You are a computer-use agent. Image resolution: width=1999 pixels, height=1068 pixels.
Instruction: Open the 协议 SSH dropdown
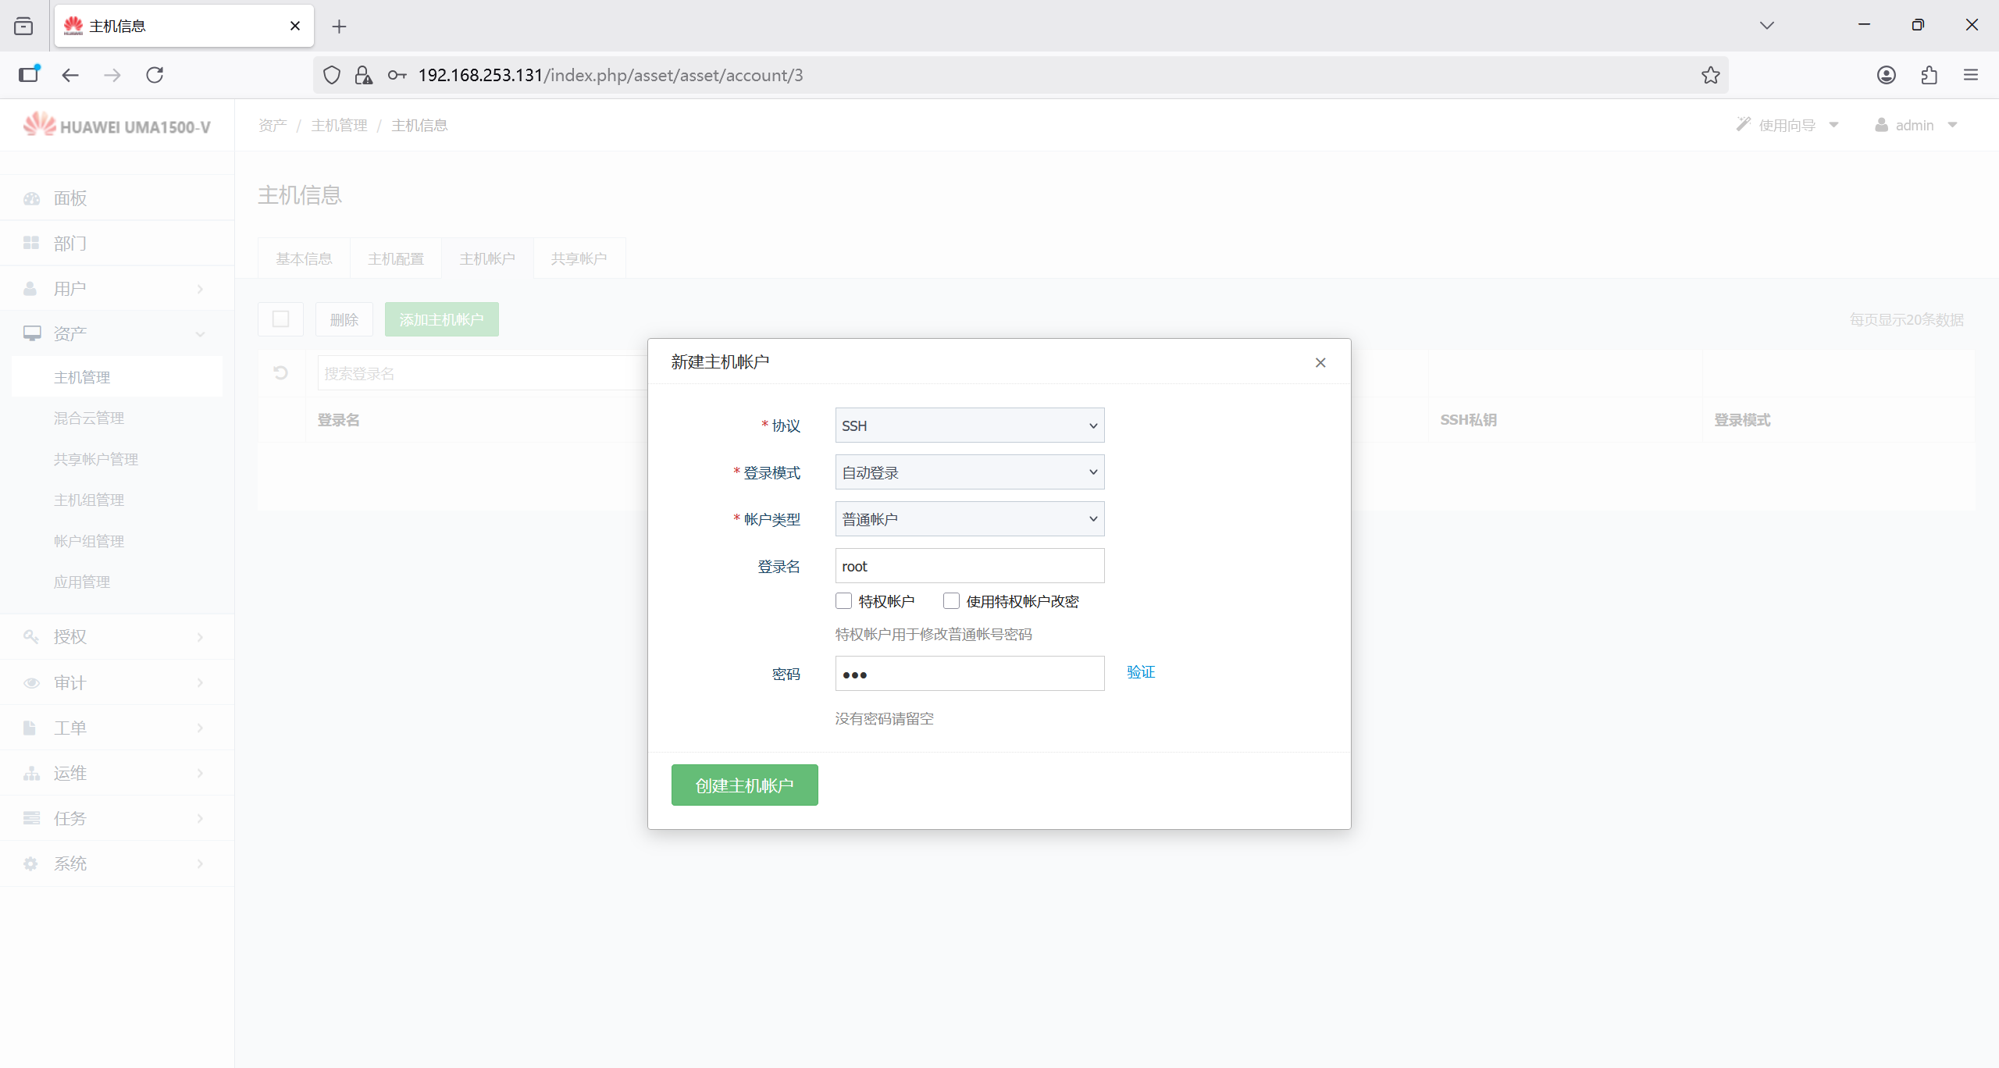click(x=969, y=425)
